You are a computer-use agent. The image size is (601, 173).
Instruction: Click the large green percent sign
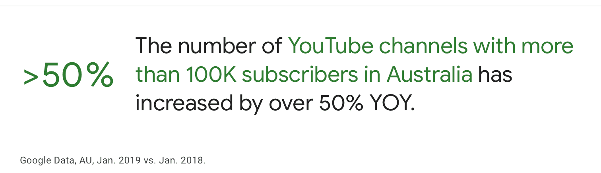point(101,75)
